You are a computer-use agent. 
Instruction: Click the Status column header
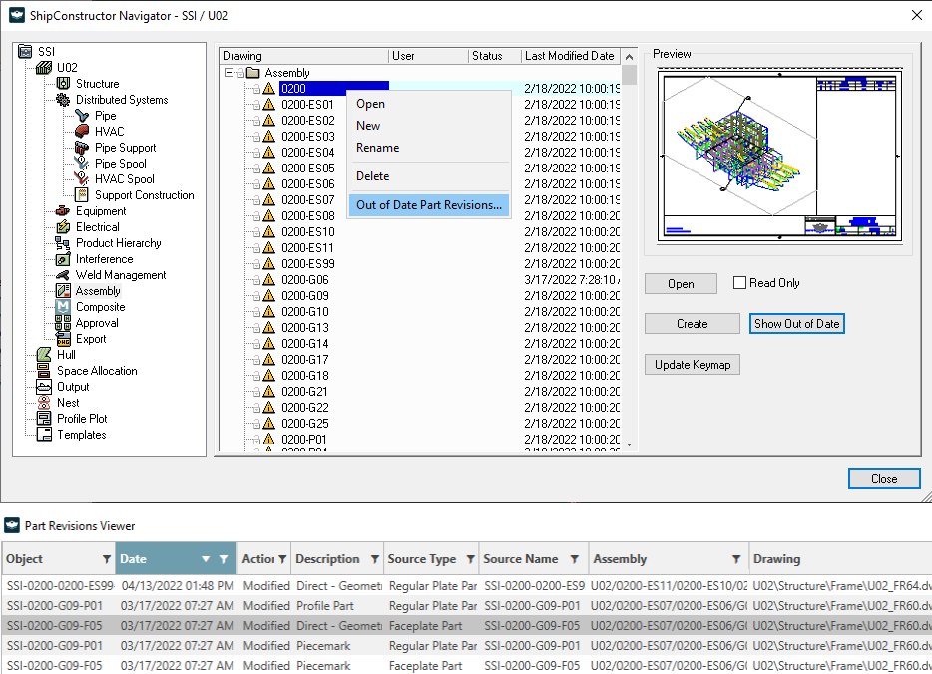tap(495, 56)
